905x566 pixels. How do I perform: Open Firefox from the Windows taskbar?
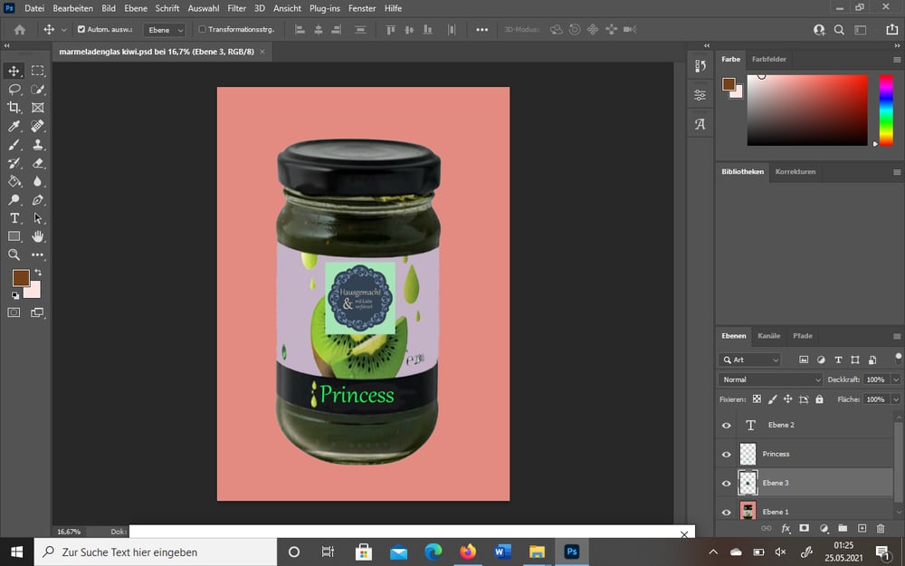point(468,552)
